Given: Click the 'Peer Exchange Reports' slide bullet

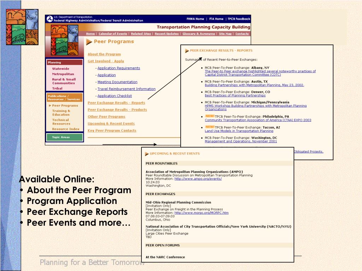Looking at the screenshot, I should (77, 212).
